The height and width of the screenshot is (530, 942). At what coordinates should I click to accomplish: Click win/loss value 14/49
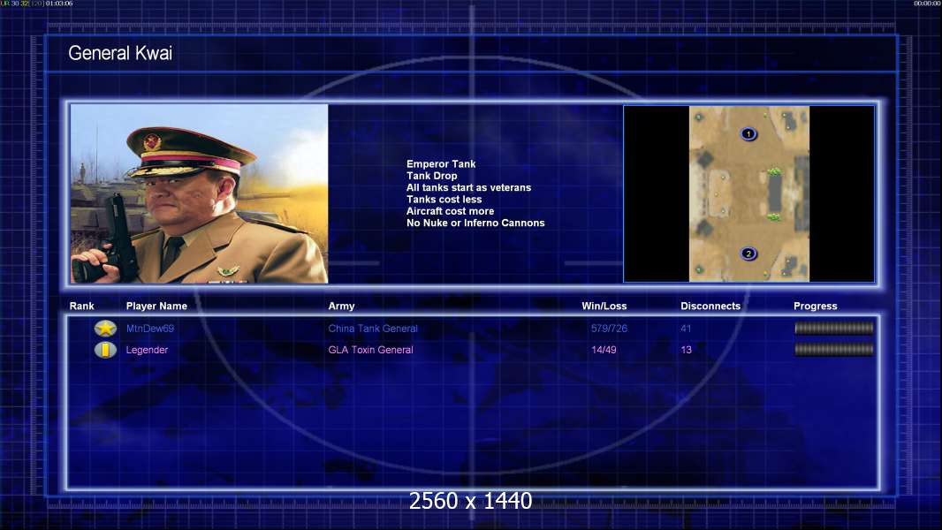604,350
